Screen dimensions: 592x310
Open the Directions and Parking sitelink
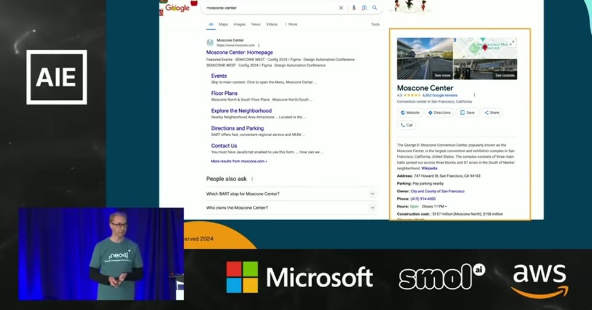(x=237, y=128)
